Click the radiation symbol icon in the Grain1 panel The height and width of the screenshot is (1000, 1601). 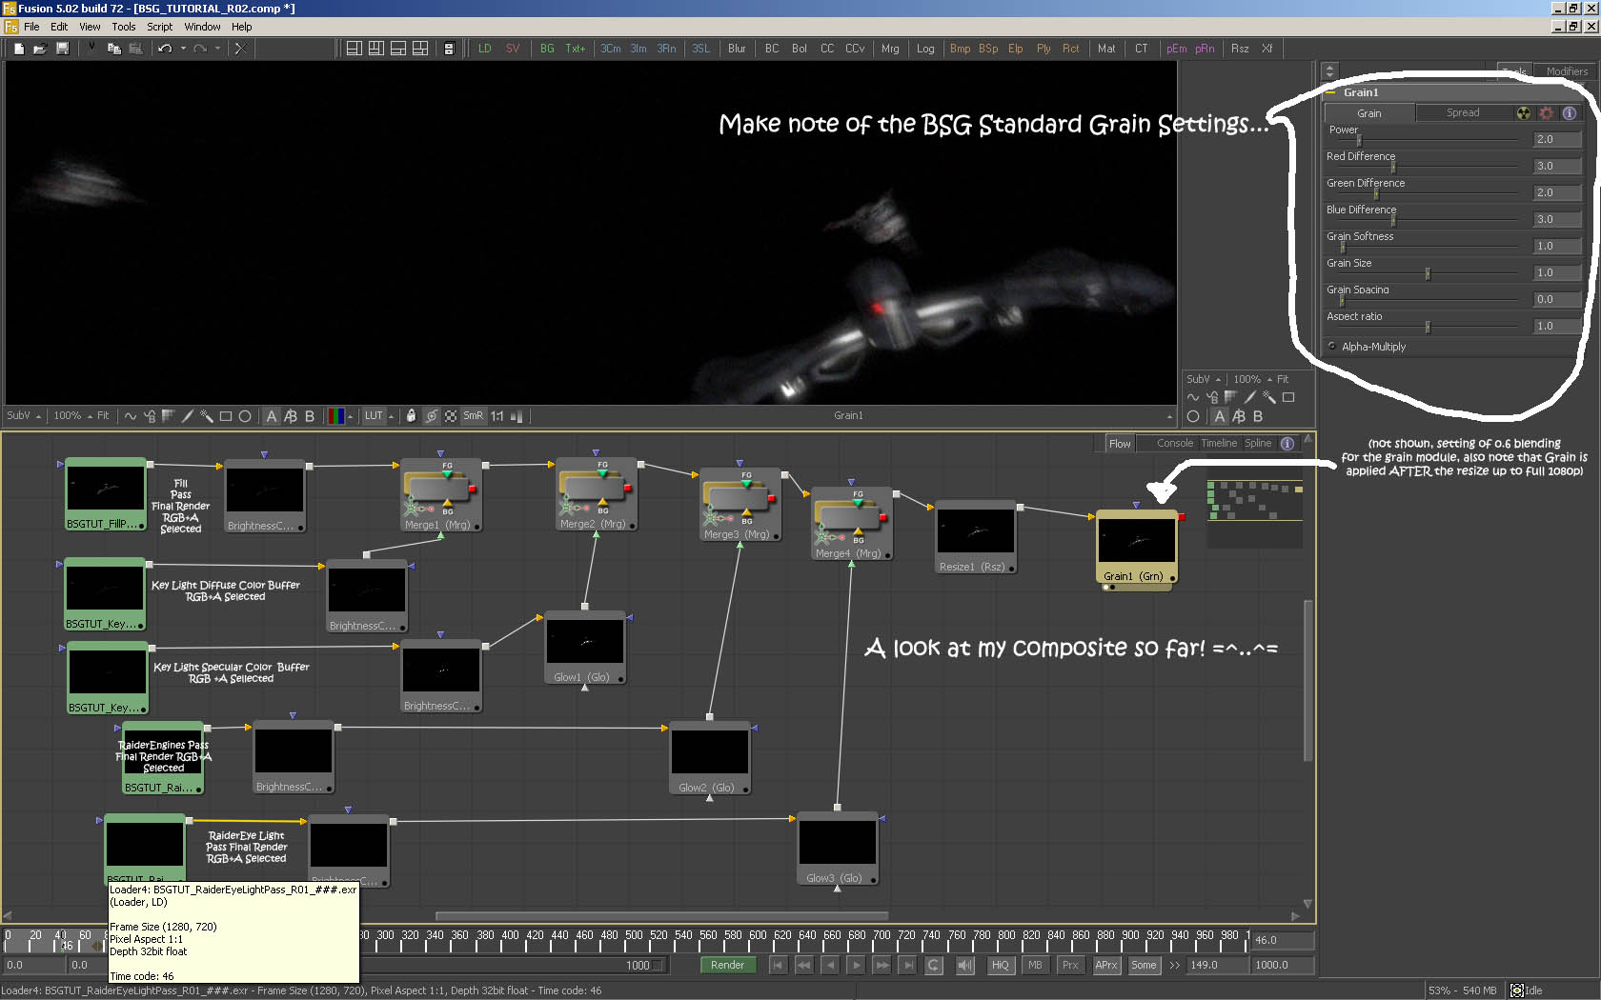point(1524,113)
